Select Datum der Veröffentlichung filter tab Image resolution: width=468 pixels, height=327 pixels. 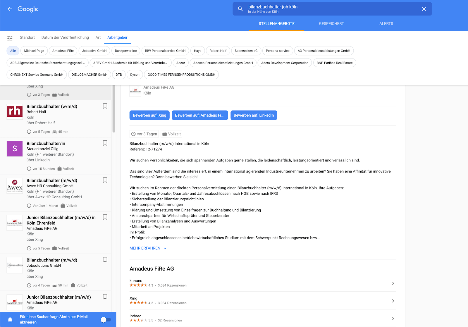65,37
